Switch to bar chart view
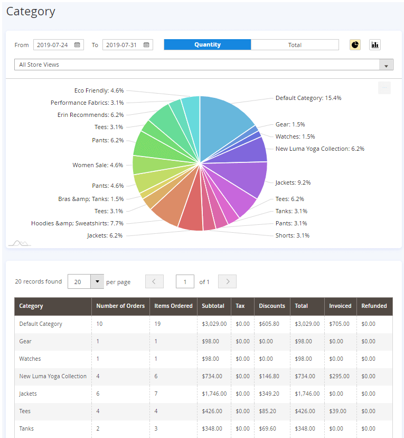 (x=375, y=45)
